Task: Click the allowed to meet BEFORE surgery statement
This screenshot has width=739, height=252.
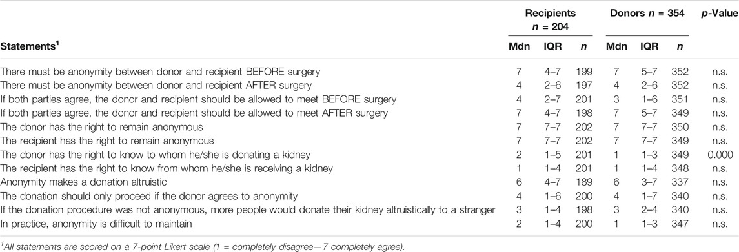Action: pos(198,99)
